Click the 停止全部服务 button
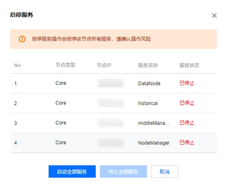The image size is (227, 187). click(123, 172)
